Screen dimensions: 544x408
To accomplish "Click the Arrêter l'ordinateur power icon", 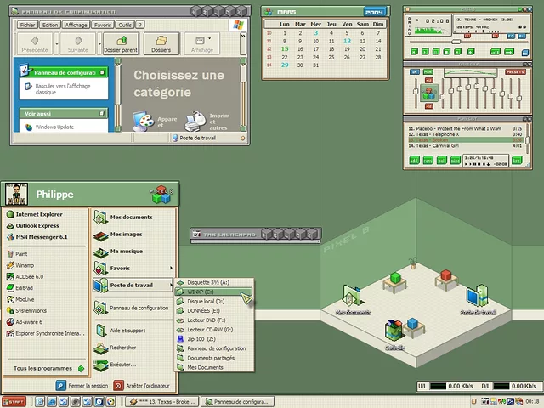I will (x=119, y=385).
